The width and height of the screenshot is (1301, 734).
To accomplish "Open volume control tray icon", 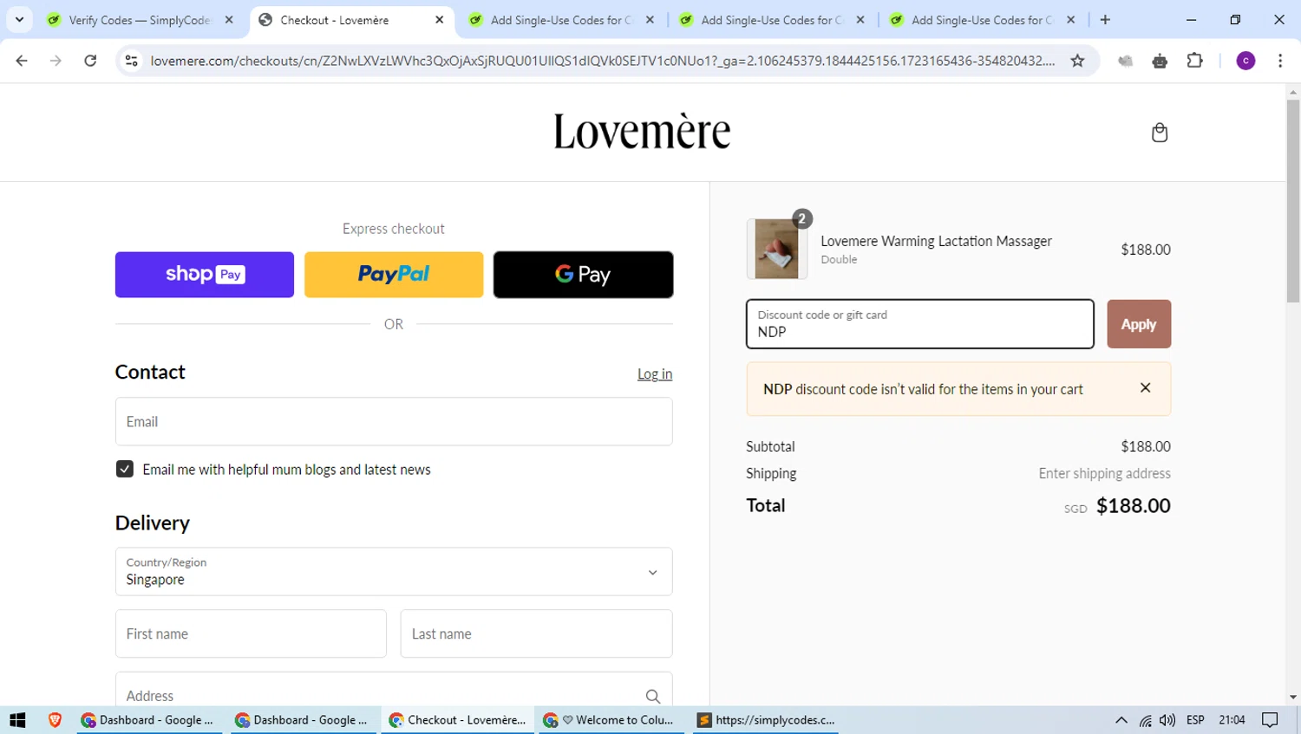I will click(x=1167, y=720).
